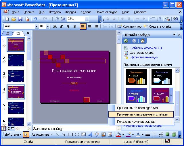The image size is (184, 146).
Task: Choose Применить ко всем слайдам
Action: click(141, 108)
